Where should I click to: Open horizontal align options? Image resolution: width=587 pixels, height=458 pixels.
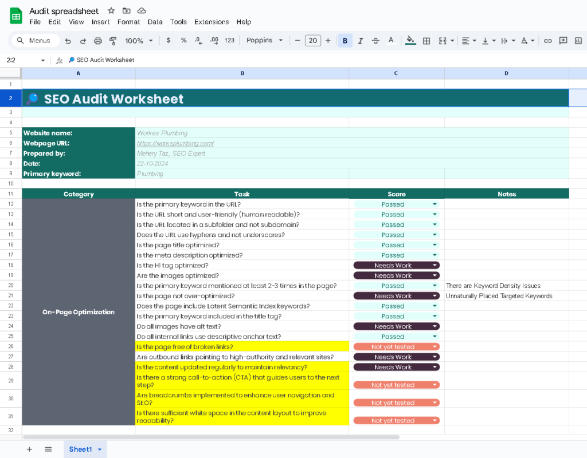point(468,41)
